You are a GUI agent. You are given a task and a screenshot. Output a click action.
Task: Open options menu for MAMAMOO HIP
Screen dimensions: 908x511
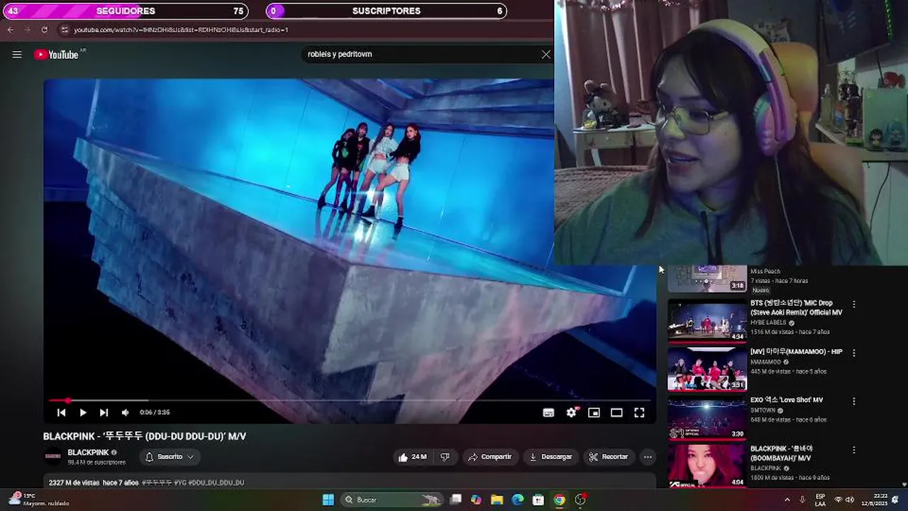(x=854, y=353)
